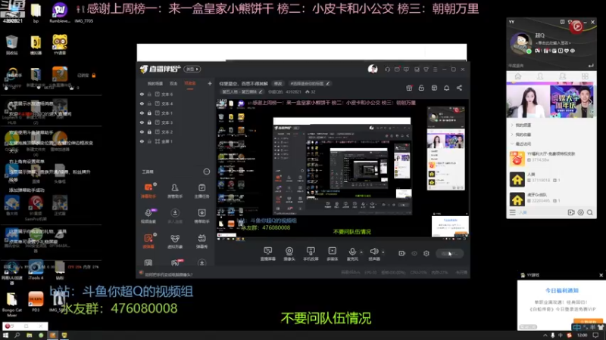The width and height of the screenshot is (606, 340).
Task: Open 房管助手 tool in toolbox
Action: (175, 190)
